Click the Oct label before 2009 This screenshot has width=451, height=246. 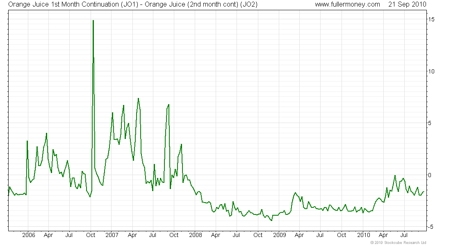pyautogui.click(x=258, y=235)
